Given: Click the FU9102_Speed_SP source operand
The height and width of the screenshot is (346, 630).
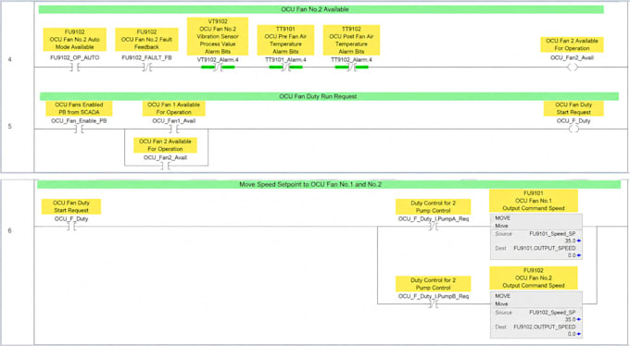Looking at the screenshot, I should point(552,313).
